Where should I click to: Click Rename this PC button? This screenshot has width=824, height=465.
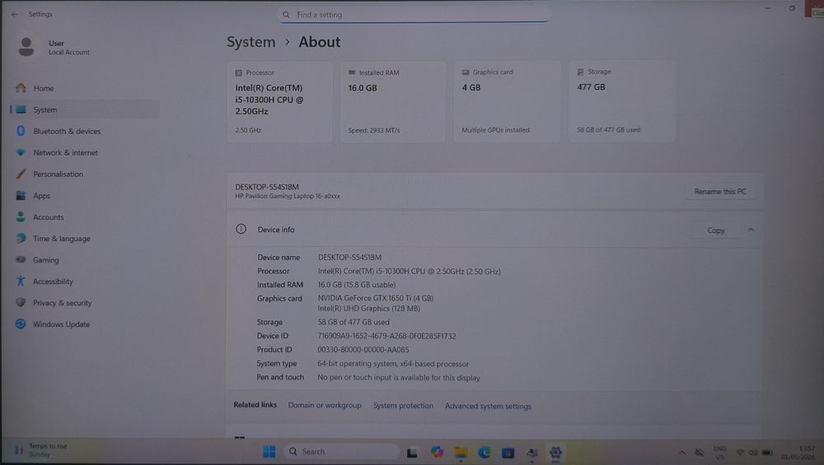click(x=720, y=192)
